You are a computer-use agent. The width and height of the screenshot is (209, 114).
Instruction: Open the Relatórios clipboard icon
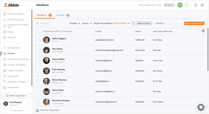[x=5, y=38]
